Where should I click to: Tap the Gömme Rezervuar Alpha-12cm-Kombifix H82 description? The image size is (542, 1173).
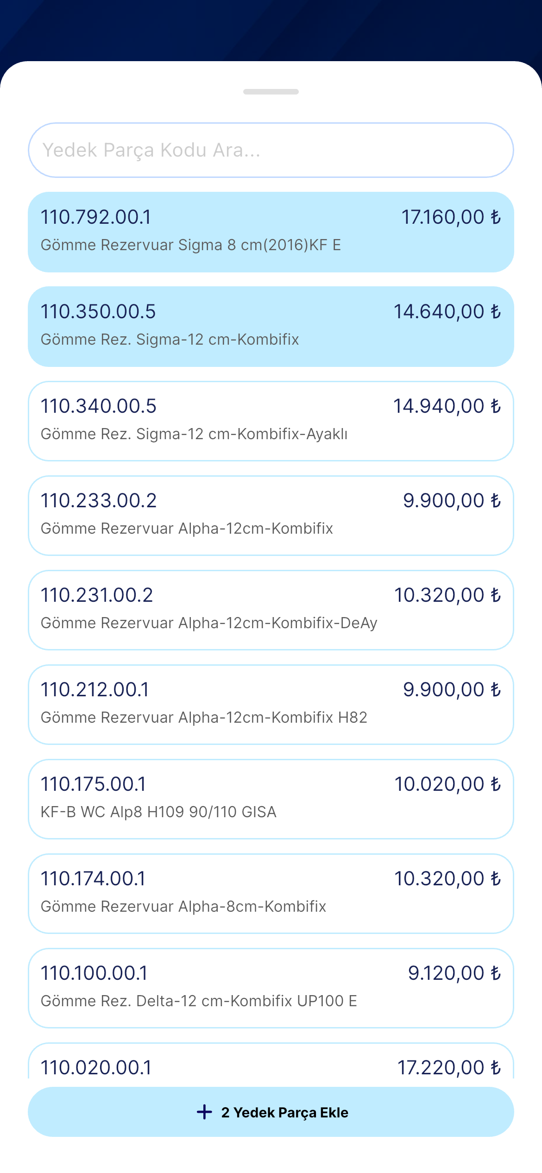[x=204, y=718]
